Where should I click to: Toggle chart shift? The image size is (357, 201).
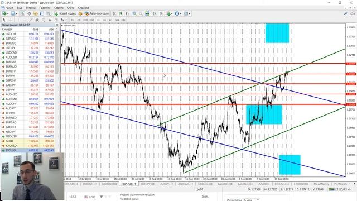pyautogui.click(x=161, y=13)
